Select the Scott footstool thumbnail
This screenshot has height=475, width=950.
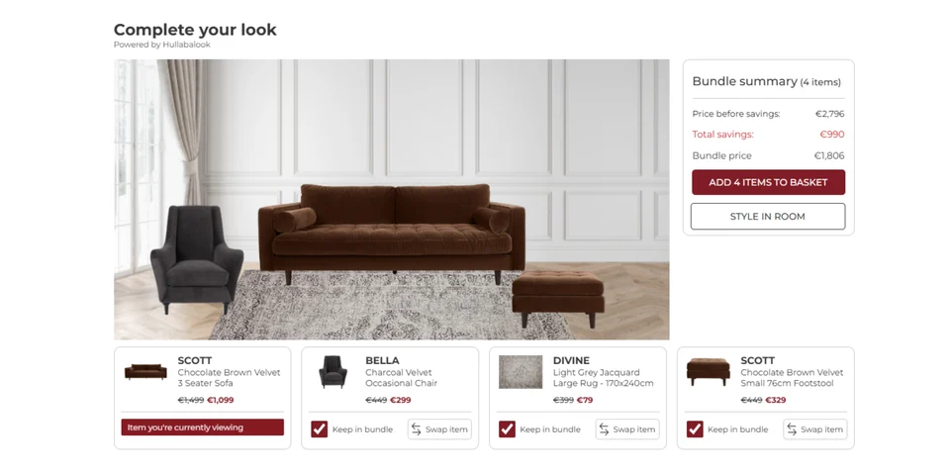708,371
